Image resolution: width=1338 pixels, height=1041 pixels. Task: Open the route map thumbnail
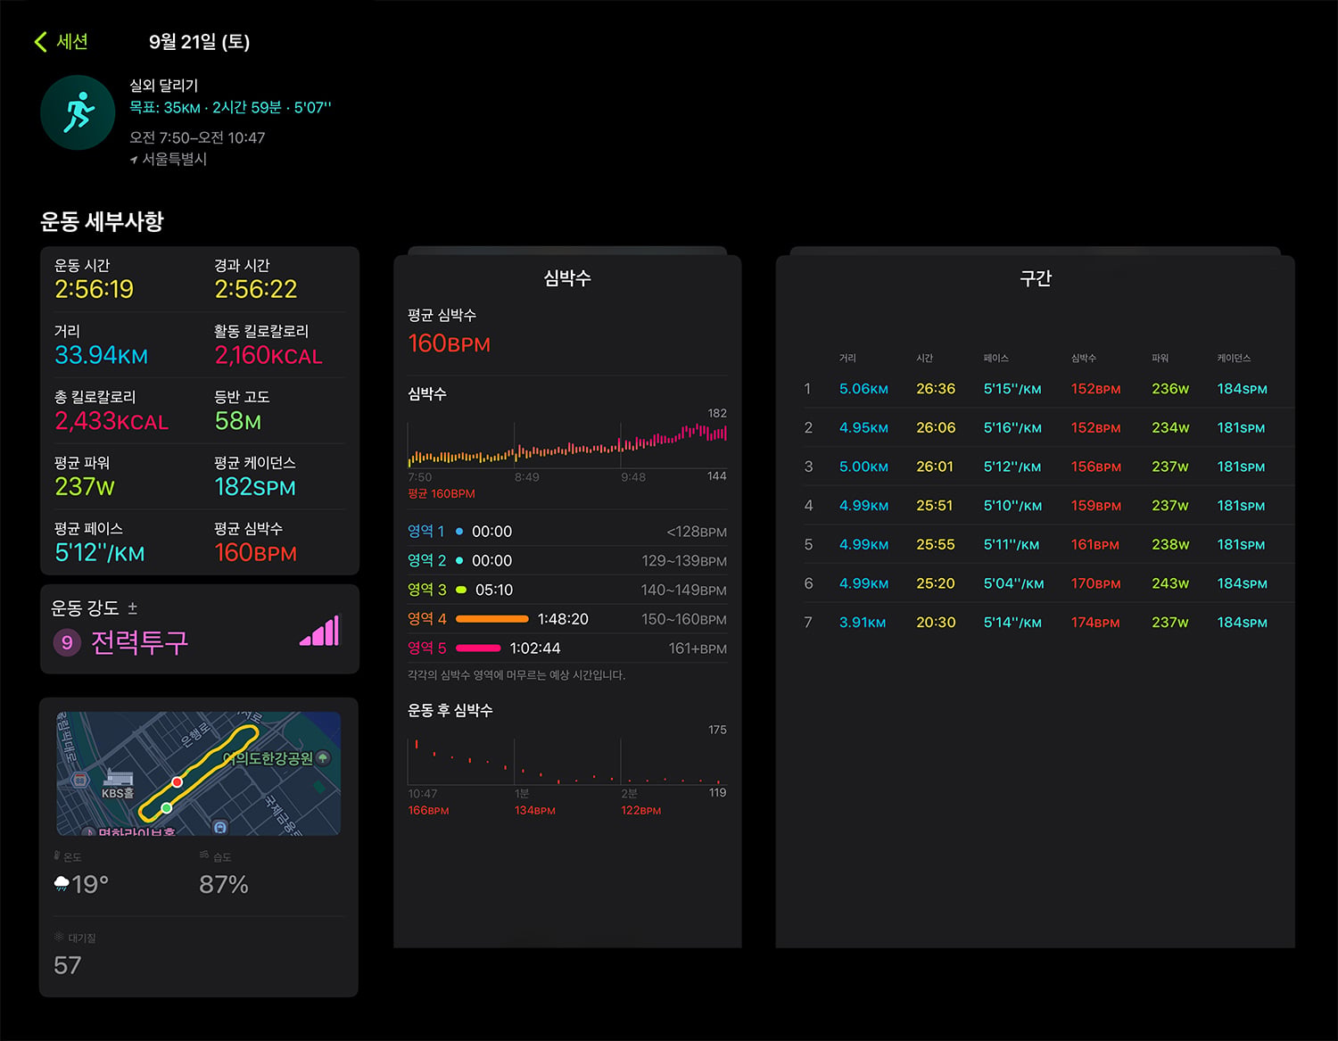199,773
